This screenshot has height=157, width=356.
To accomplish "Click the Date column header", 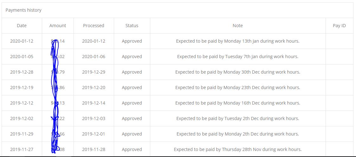I will (x=22, y=26).
